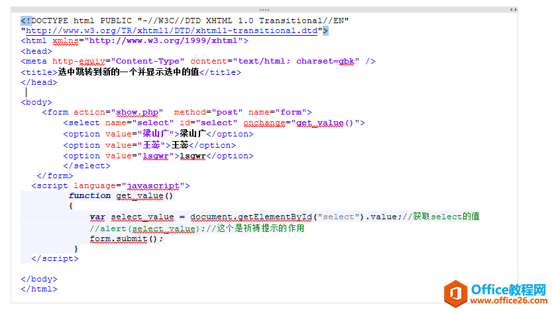This screenshot has height=312, width=552.
Task: Place cursor in the DOCTYPE declaration line
Action: [186, 21]
